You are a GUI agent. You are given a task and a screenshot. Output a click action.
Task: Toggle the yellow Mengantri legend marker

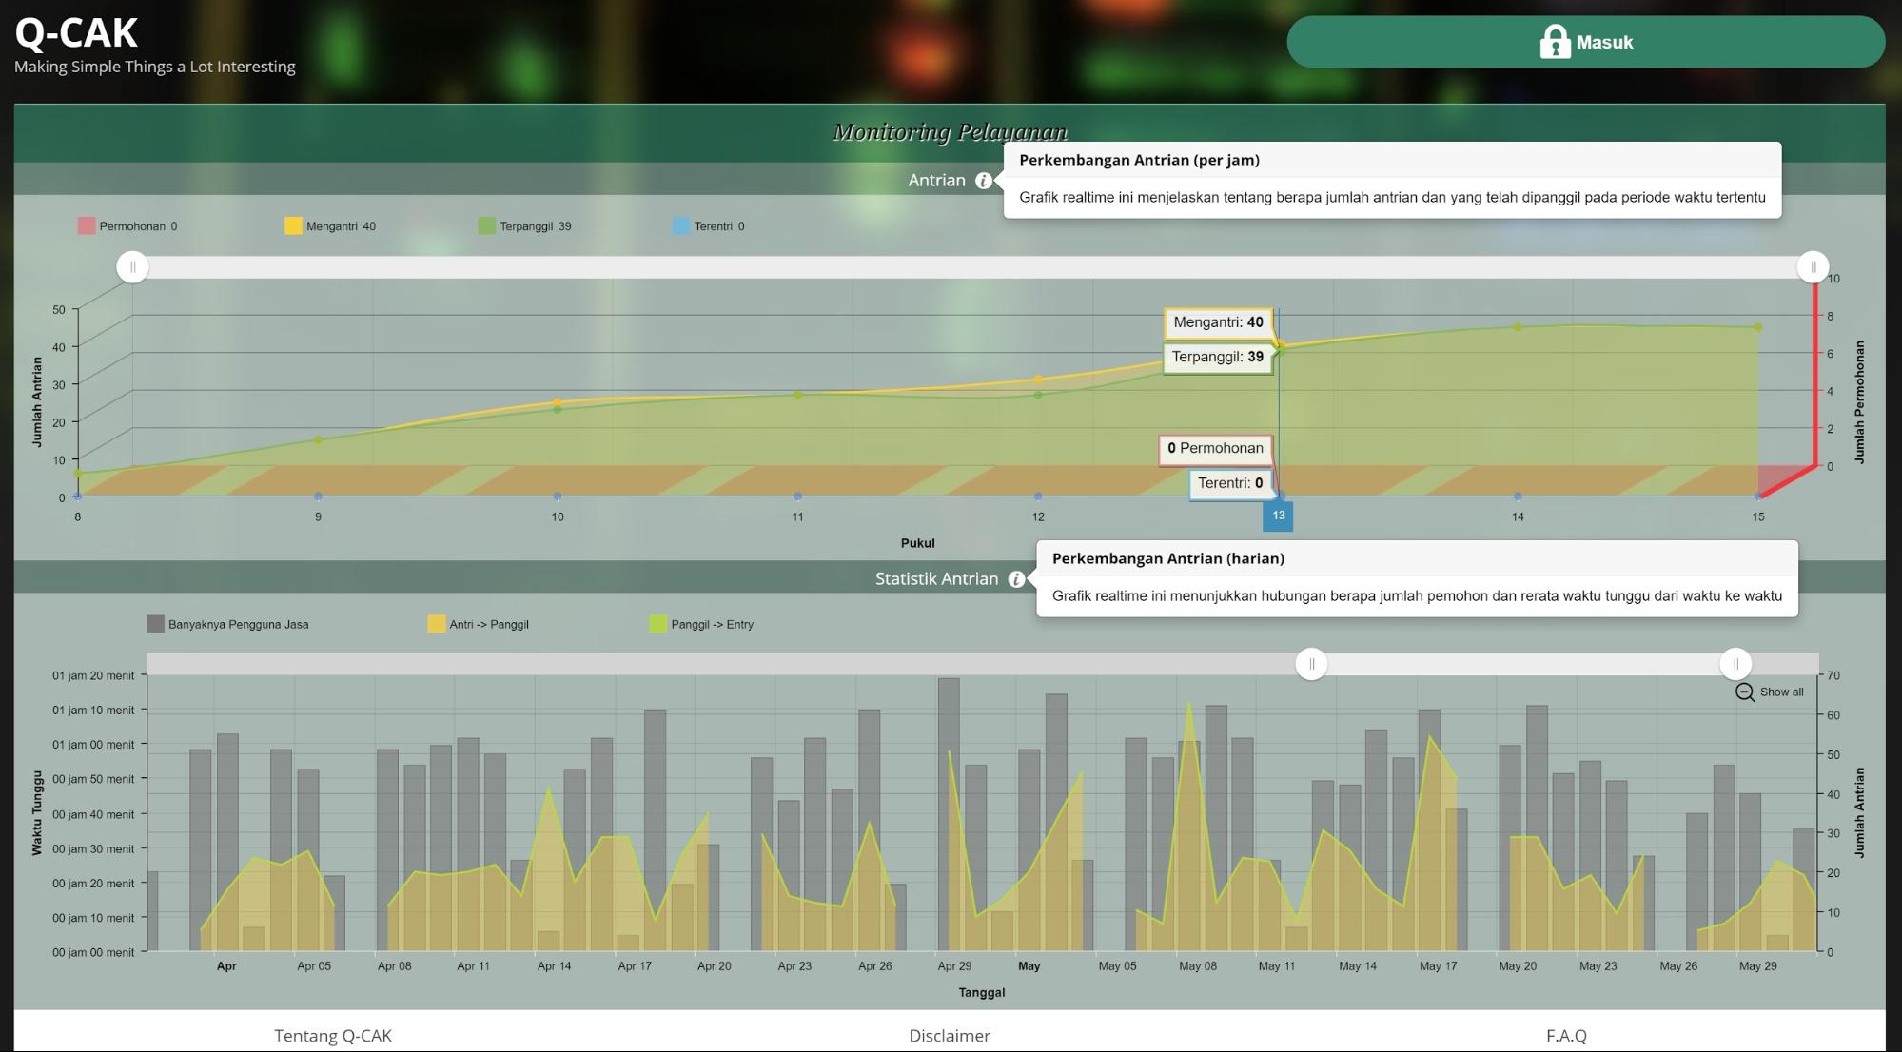pyautogui.click(x=293, y=226)
